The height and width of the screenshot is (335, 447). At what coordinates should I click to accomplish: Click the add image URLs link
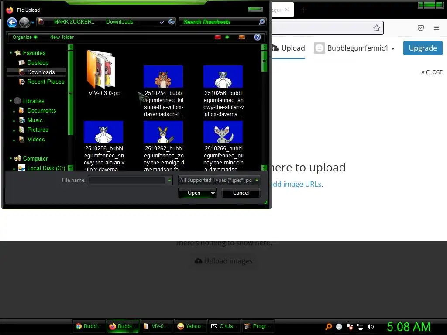tap(296, 184)
